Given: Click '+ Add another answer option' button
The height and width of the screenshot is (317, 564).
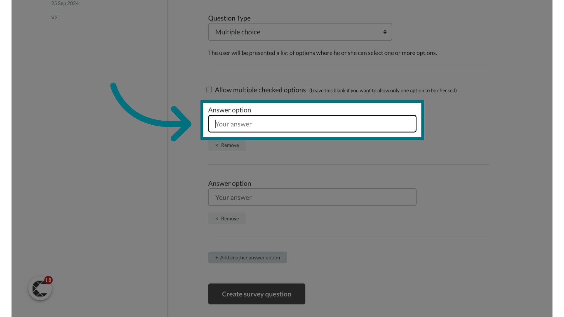Looking at the screenshot, I should [248, 257].
